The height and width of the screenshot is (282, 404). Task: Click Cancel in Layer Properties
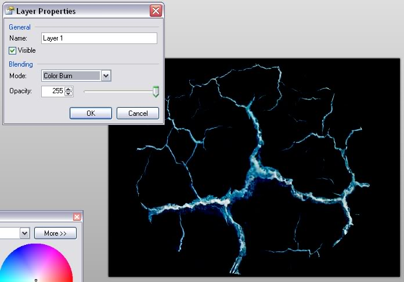[x=138, y=113]
